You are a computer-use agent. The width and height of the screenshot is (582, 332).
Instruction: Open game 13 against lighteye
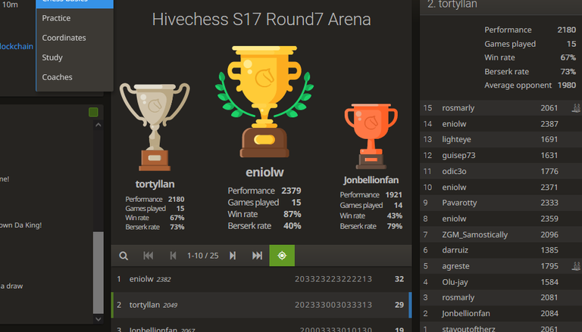tap(501, 139)
